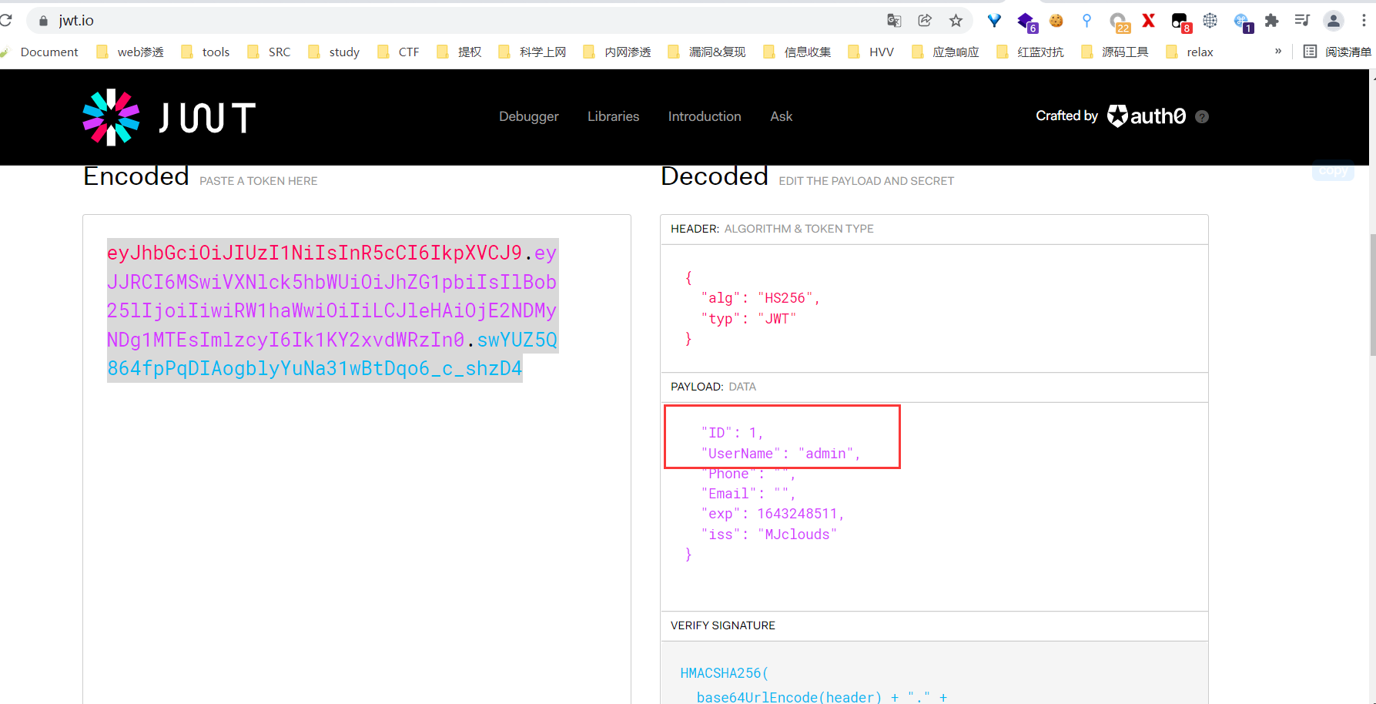Switch to the Debugger tab
1376x704 pixels.
pyautogui.click(x=528, y=116)
